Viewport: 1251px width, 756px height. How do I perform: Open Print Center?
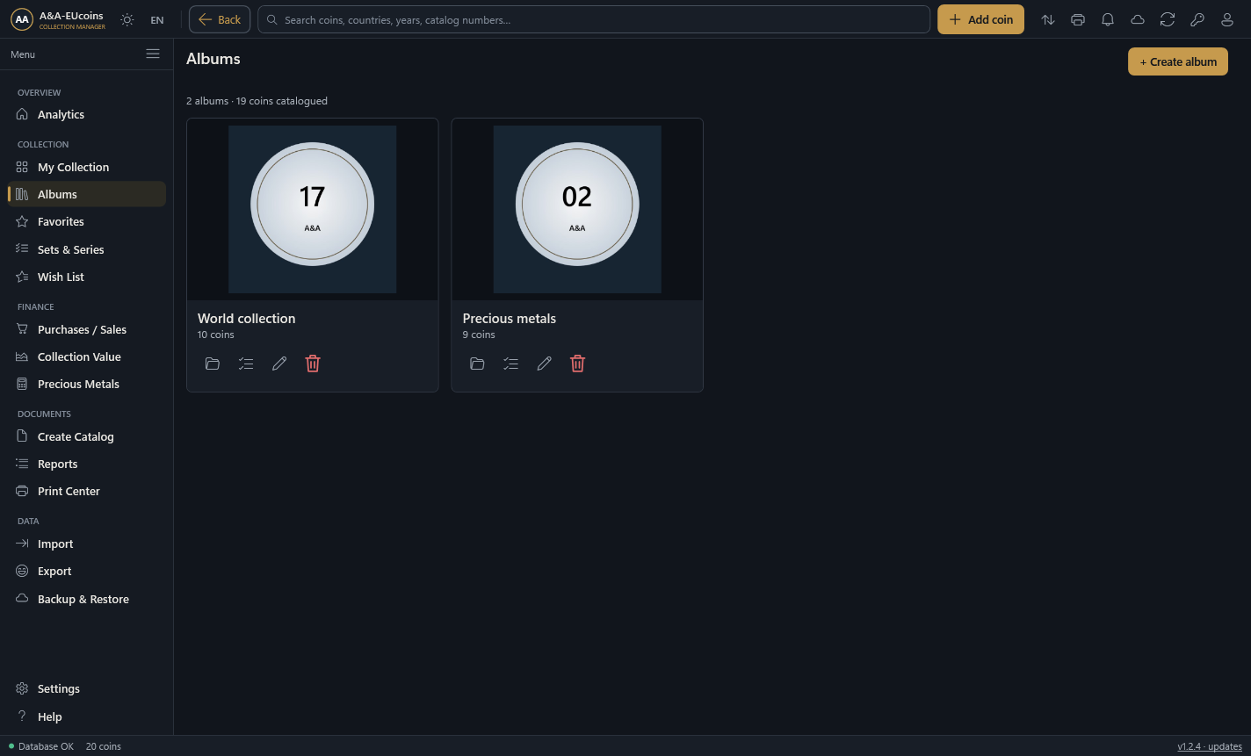pos(86,491)
